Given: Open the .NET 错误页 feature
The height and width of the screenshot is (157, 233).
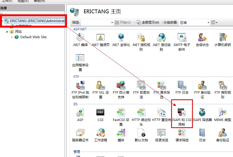Looking at the screenshot, I should coord(100,40).
